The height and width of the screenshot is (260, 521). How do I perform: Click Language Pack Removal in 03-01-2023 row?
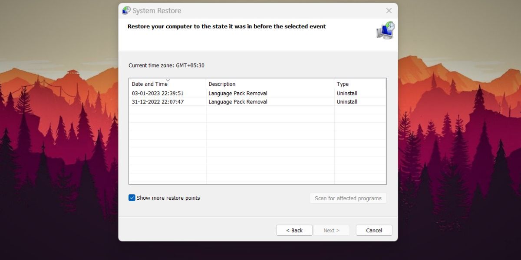(238, 93)
